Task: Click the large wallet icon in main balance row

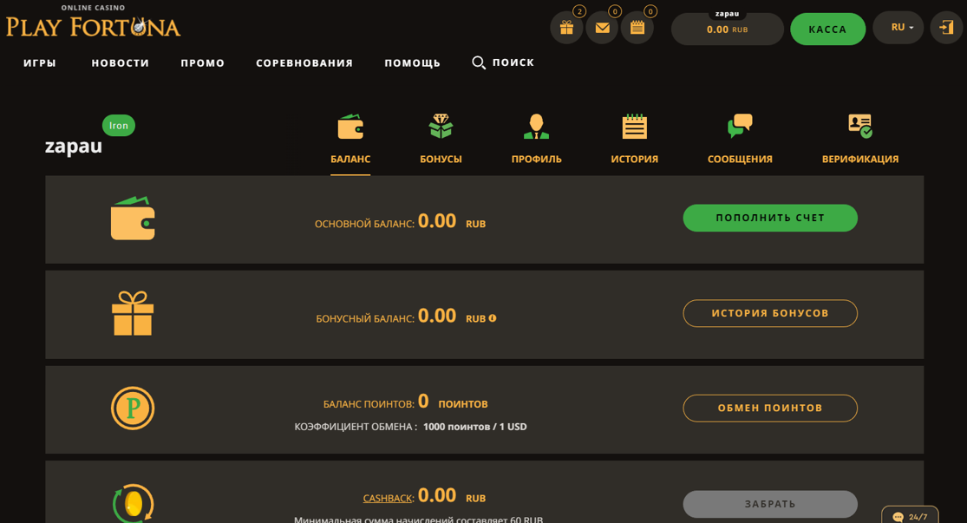Action: pyautogui.click(x=133, y=219)
